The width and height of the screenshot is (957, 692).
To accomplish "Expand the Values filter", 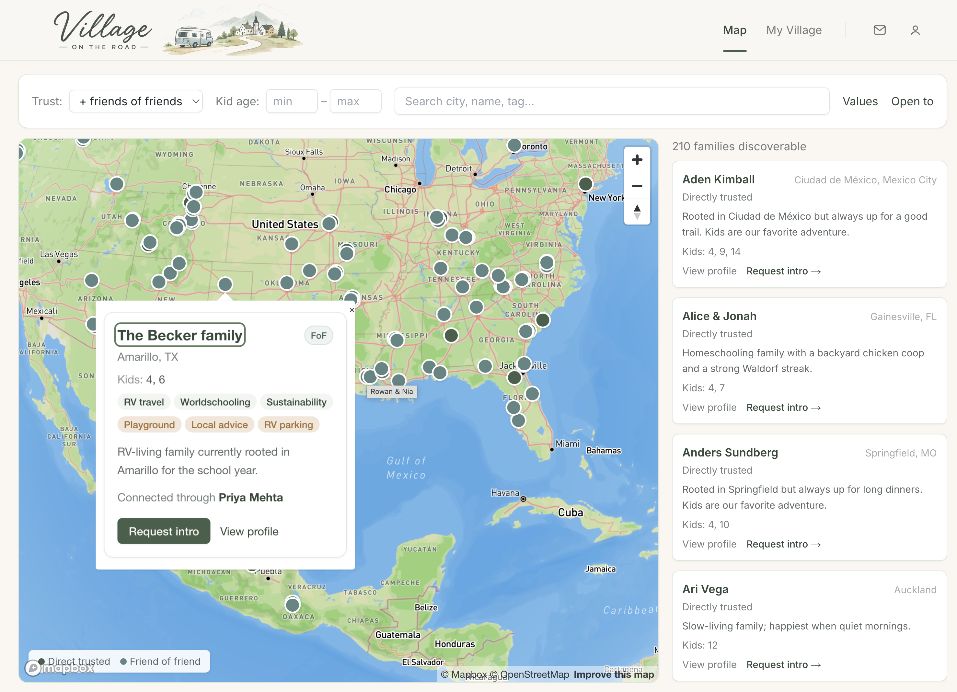I will [x=860, y=101].
